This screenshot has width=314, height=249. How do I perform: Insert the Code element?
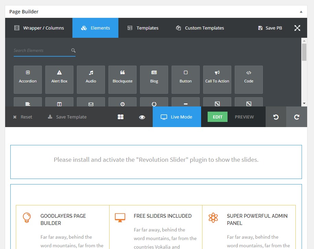click(x=249, y=80)
